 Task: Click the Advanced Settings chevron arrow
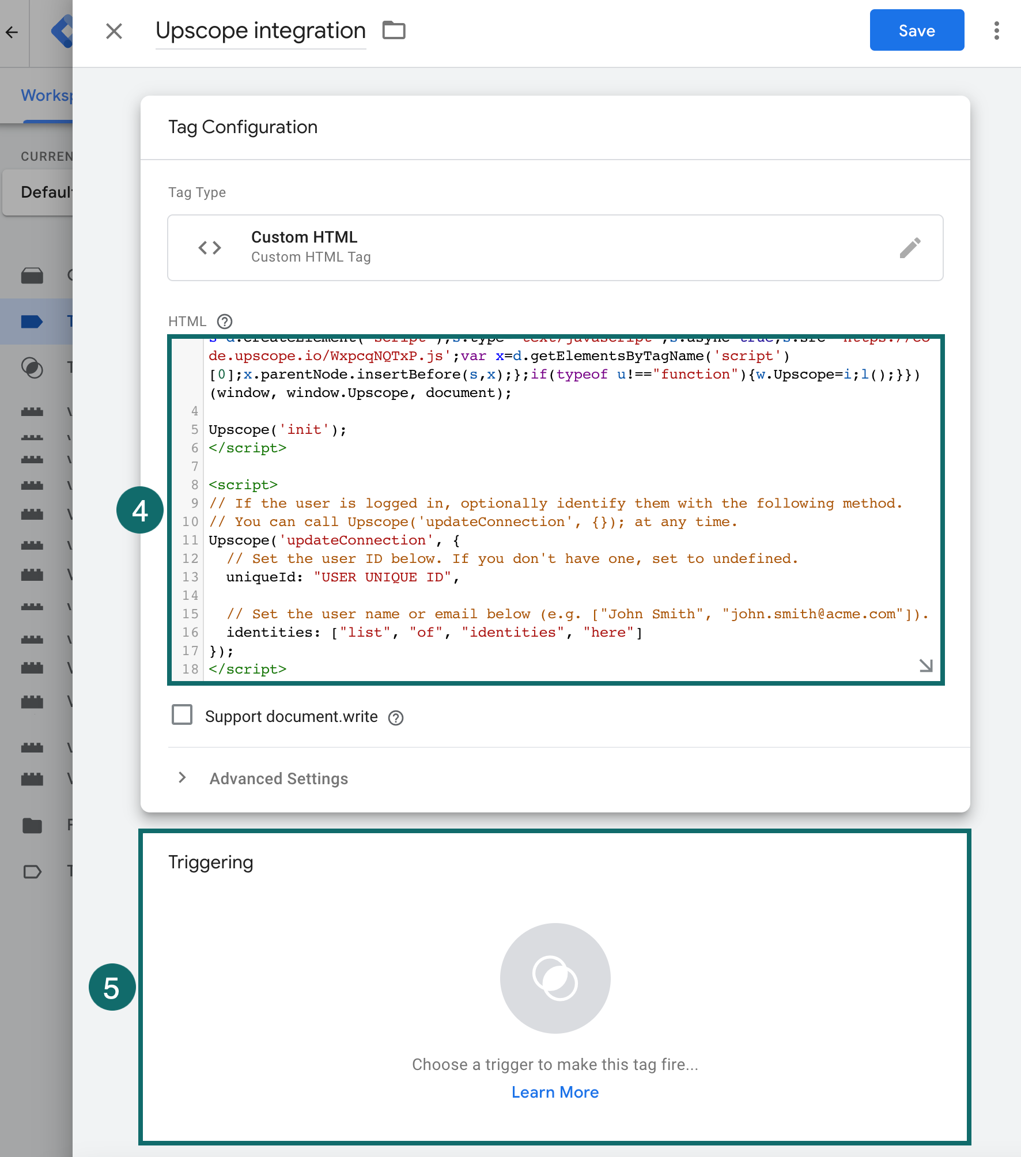tap(182, 778)
